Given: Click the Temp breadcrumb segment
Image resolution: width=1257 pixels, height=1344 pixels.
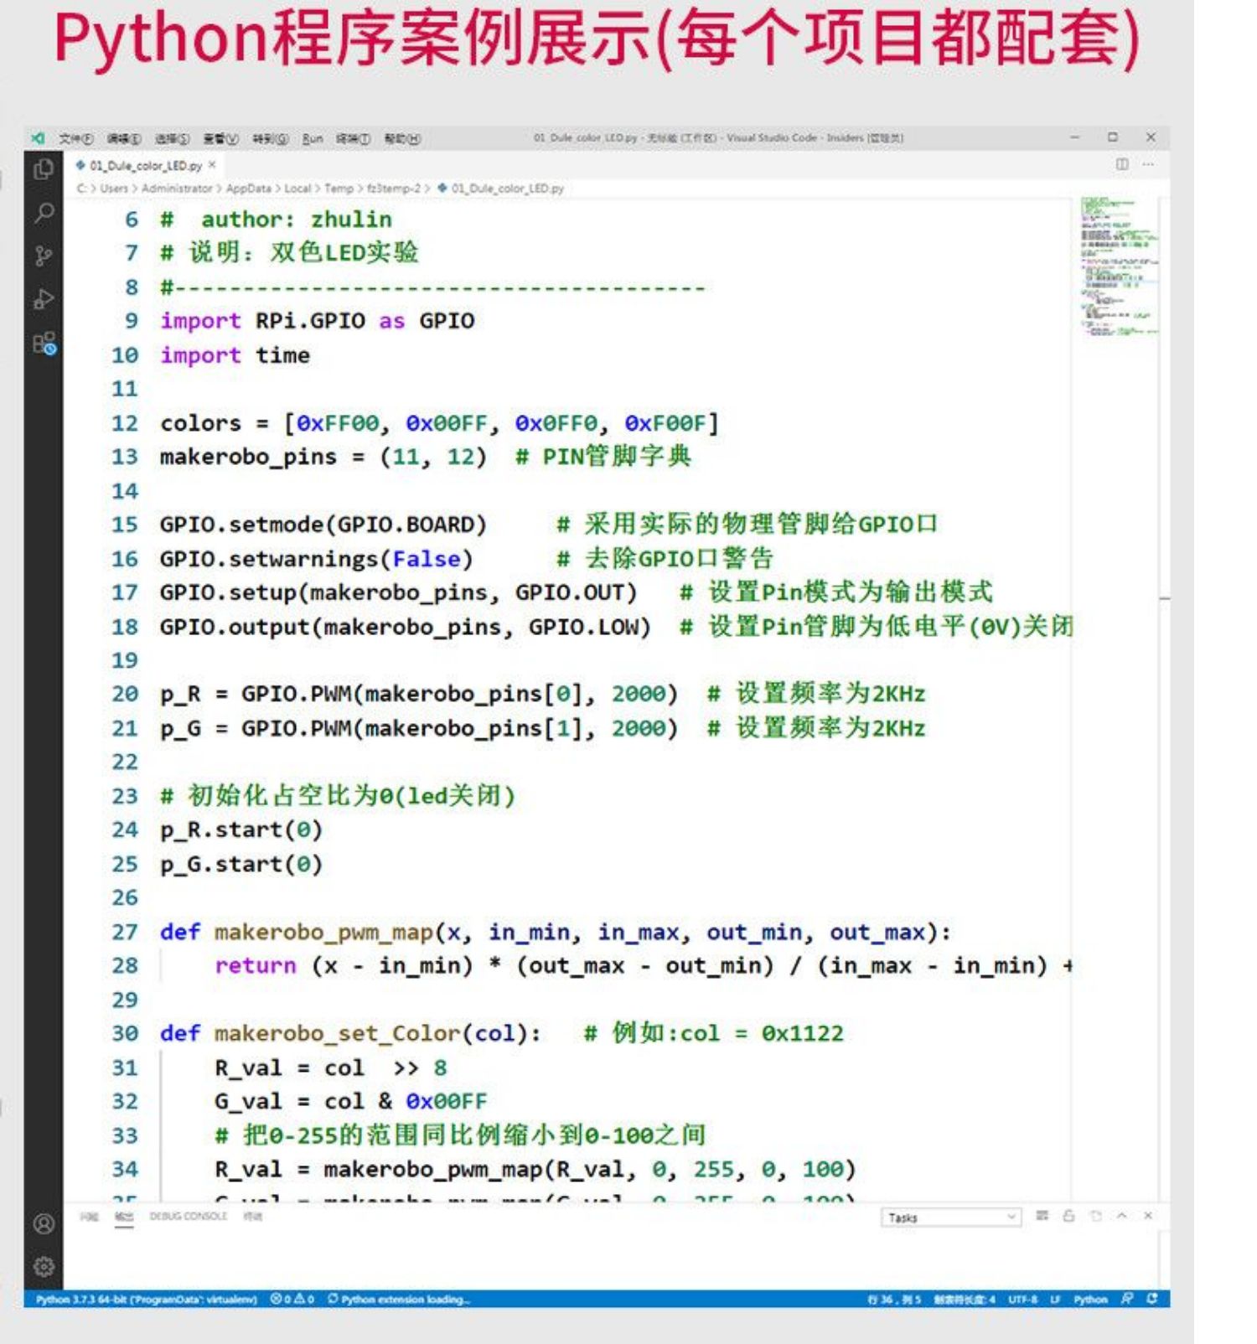Looking at the screenshot, I should click(339, 189).
